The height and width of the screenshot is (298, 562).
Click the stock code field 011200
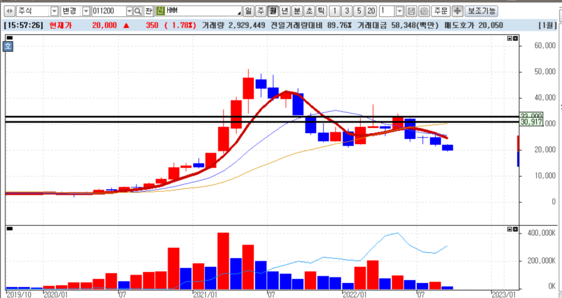109,11
